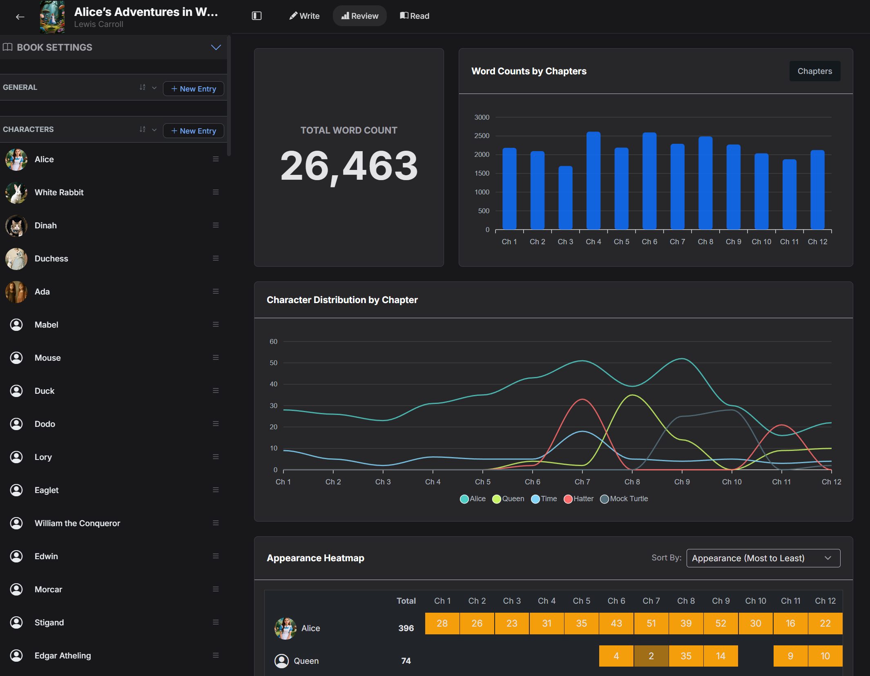Select Alice avatar in character list

point(16,159)
